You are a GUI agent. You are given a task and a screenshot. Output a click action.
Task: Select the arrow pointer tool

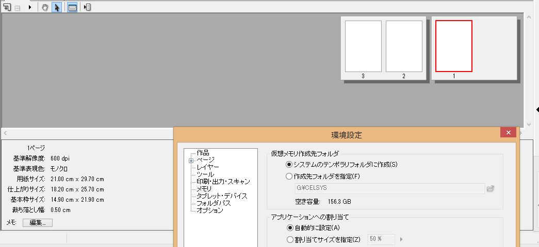click(x=57, y=7)
